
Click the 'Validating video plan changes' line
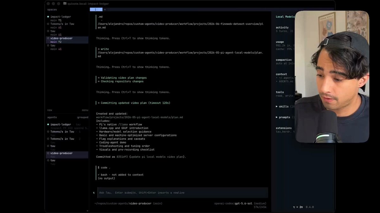(x=122, y=78)
